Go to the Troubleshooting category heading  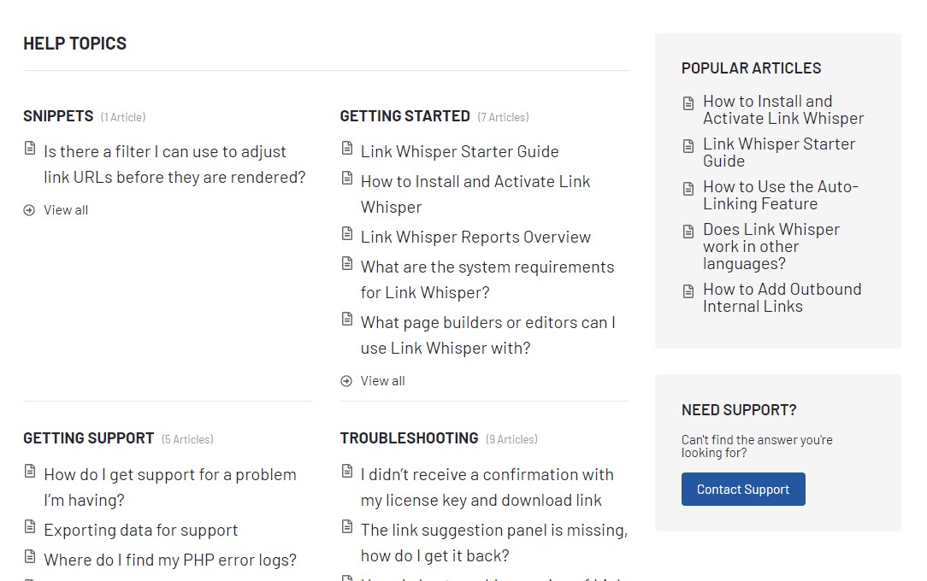[x=409, y=438]
